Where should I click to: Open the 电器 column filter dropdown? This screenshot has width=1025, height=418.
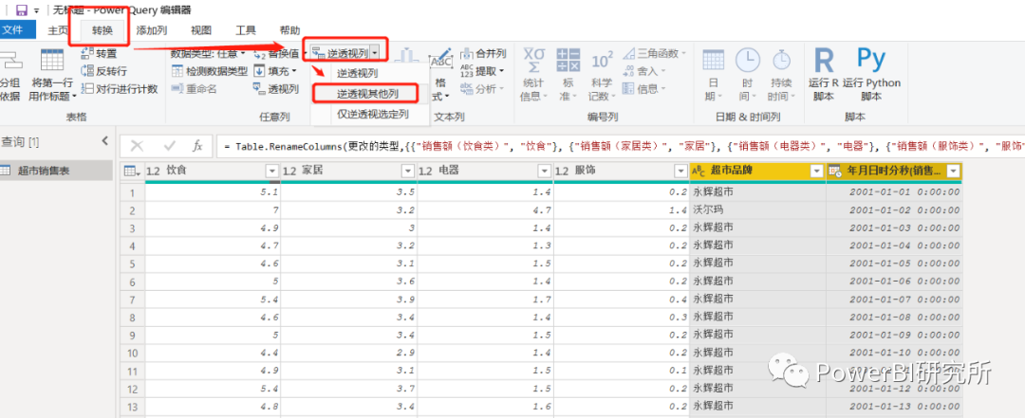tap(545, 172)
